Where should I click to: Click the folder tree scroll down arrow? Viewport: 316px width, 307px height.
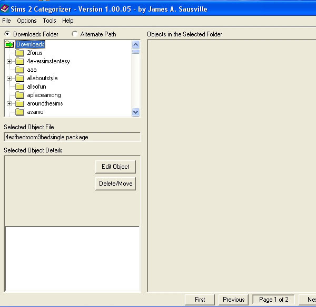(136, 112)
